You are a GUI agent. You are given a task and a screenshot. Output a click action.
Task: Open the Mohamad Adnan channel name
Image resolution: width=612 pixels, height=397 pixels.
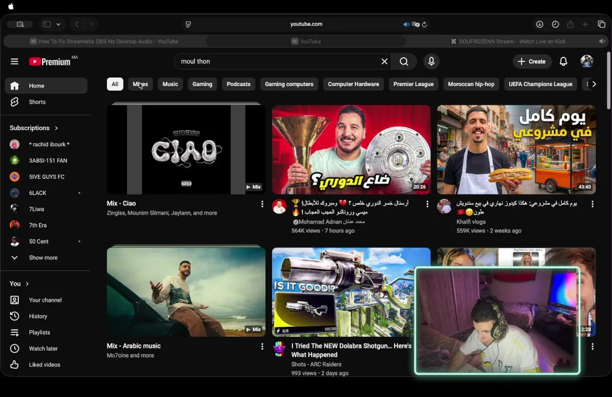click(x=331, y=222)
